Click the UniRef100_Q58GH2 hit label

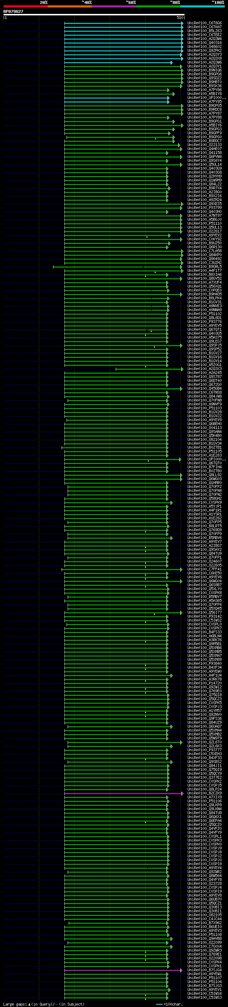(204, 498)
